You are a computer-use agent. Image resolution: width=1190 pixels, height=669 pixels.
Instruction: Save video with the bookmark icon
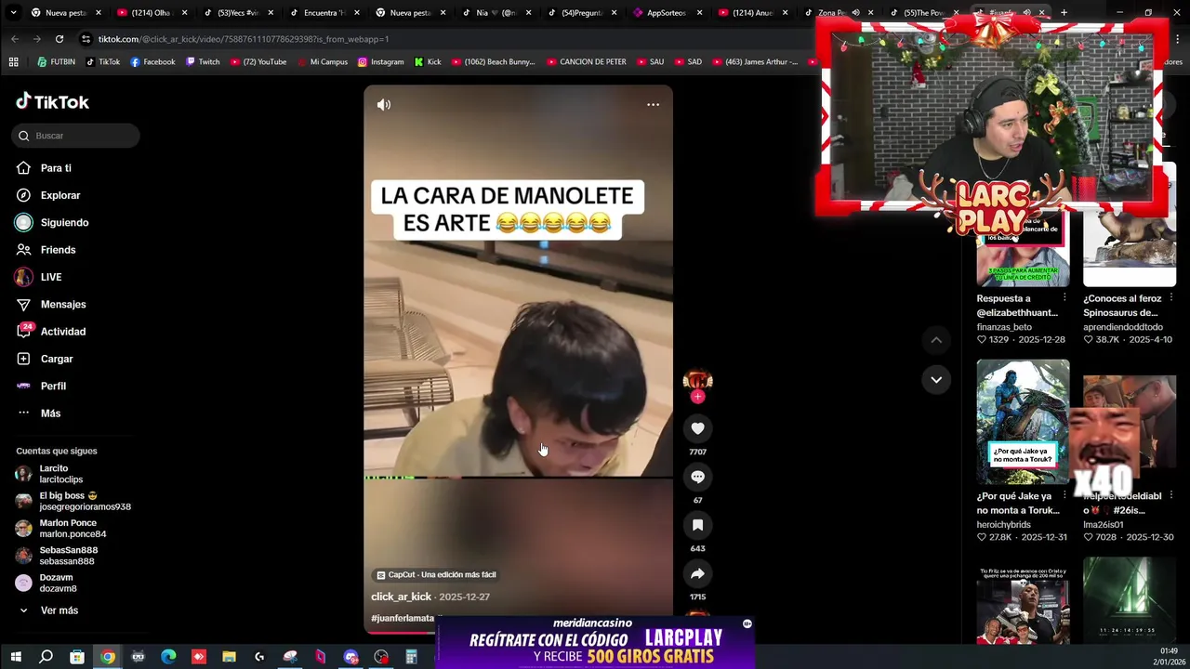pyautogui.click(x=697, y=525)
